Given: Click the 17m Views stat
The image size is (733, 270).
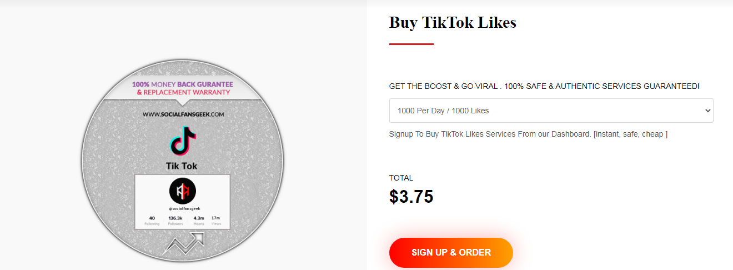Looking at the screenshot, I should [216, 220].
